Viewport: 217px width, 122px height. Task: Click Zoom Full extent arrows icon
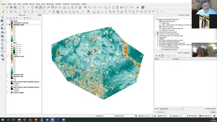point(52,7)
